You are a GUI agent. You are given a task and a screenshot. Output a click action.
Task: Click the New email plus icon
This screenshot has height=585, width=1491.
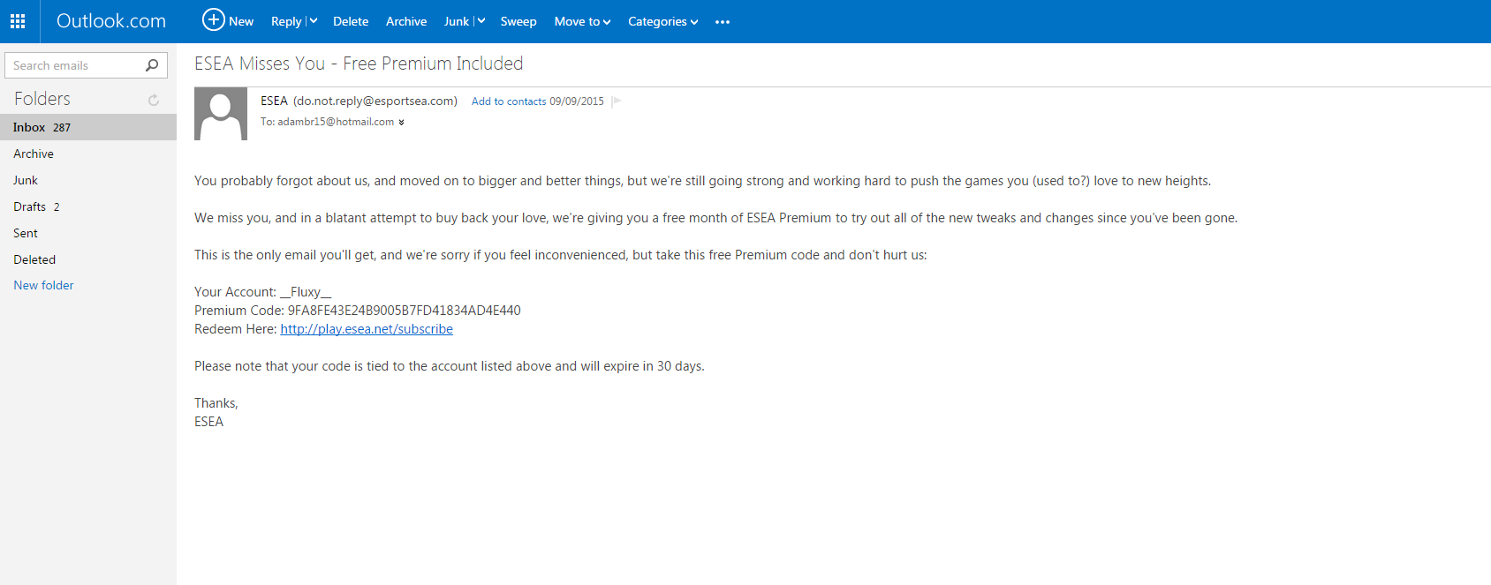click(214, 19)
